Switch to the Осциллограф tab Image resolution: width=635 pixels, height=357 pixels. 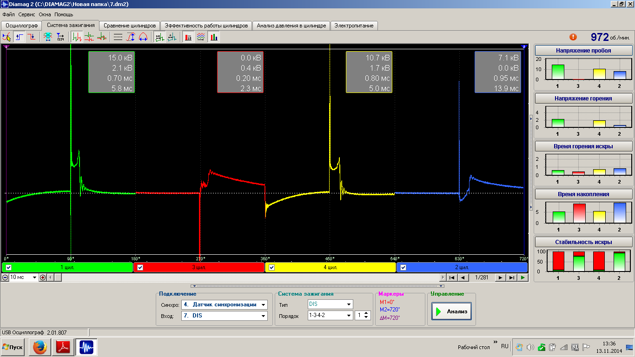click(x=21, y=26)
